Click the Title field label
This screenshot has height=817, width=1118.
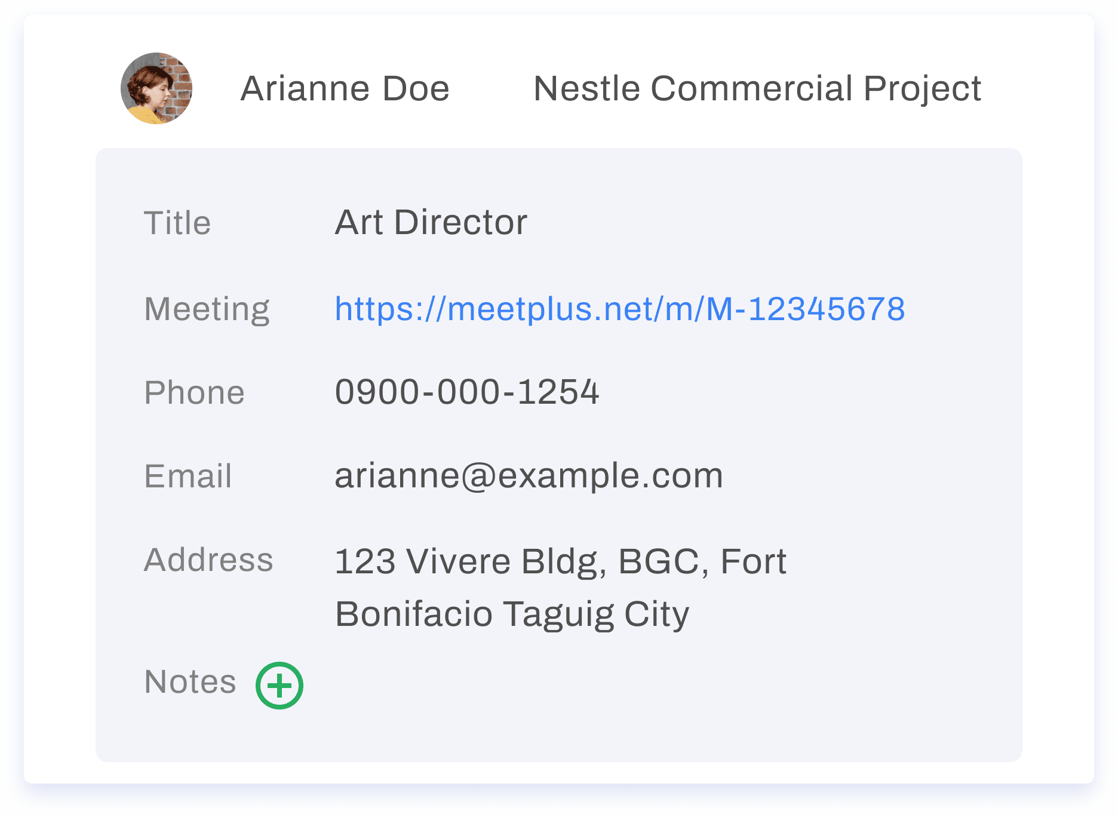(177, 223)
